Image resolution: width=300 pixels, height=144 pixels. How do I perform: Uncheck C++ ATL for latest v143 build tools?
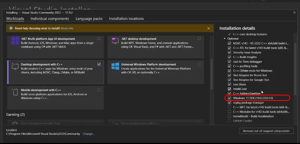point(229,48)
